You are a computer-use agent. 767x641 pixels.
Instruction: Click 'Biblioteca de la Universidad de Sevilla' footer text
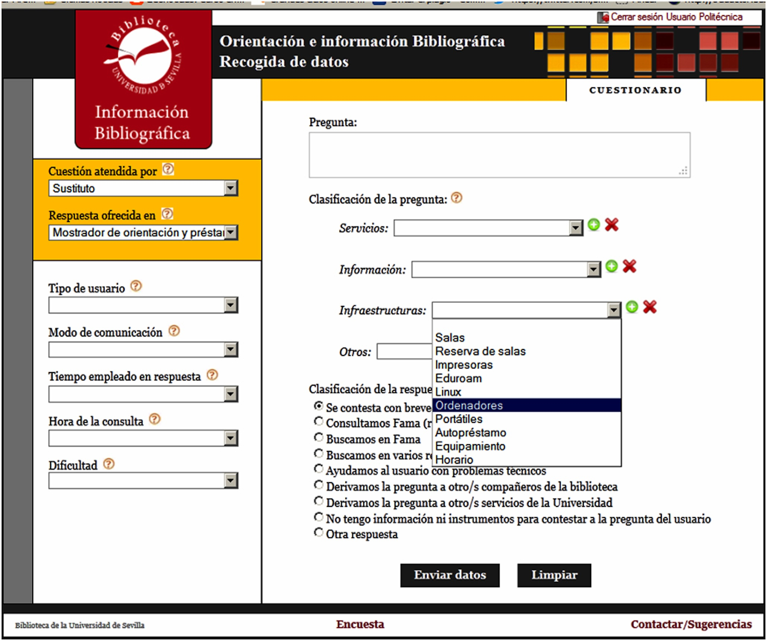[x=80, y=625]
